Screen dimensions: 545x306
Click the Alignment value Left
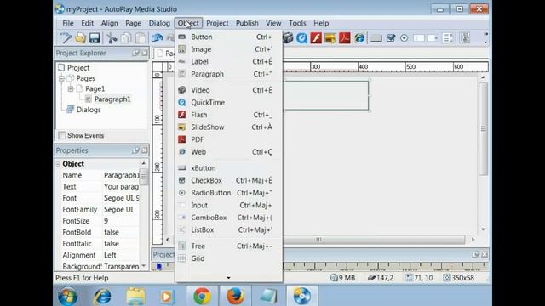pyautogui.click(x=110, y=255)
